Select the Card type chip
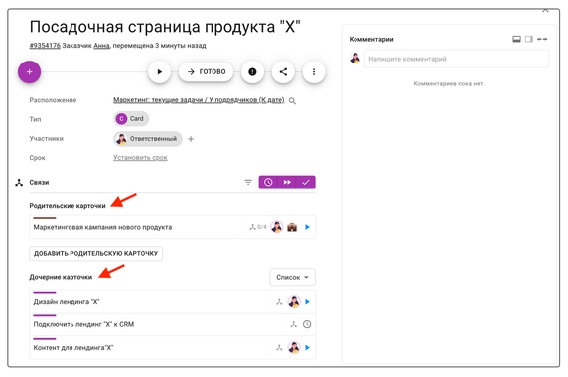The image size is (568, 377). pyautogui.click(x=131, y=119)
